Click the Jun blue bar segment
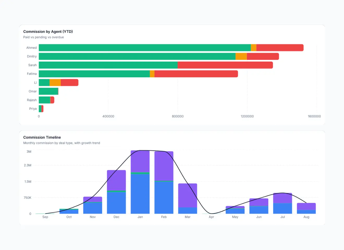 [x=259, y=210]
